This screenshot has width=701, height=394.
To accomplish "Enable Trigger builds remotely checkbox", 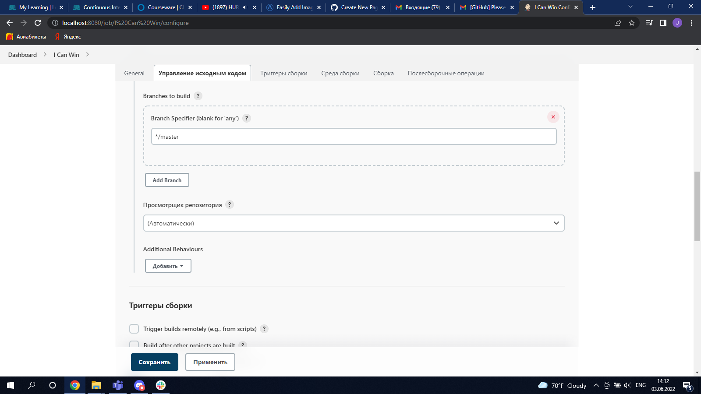I will coord(134,329).
